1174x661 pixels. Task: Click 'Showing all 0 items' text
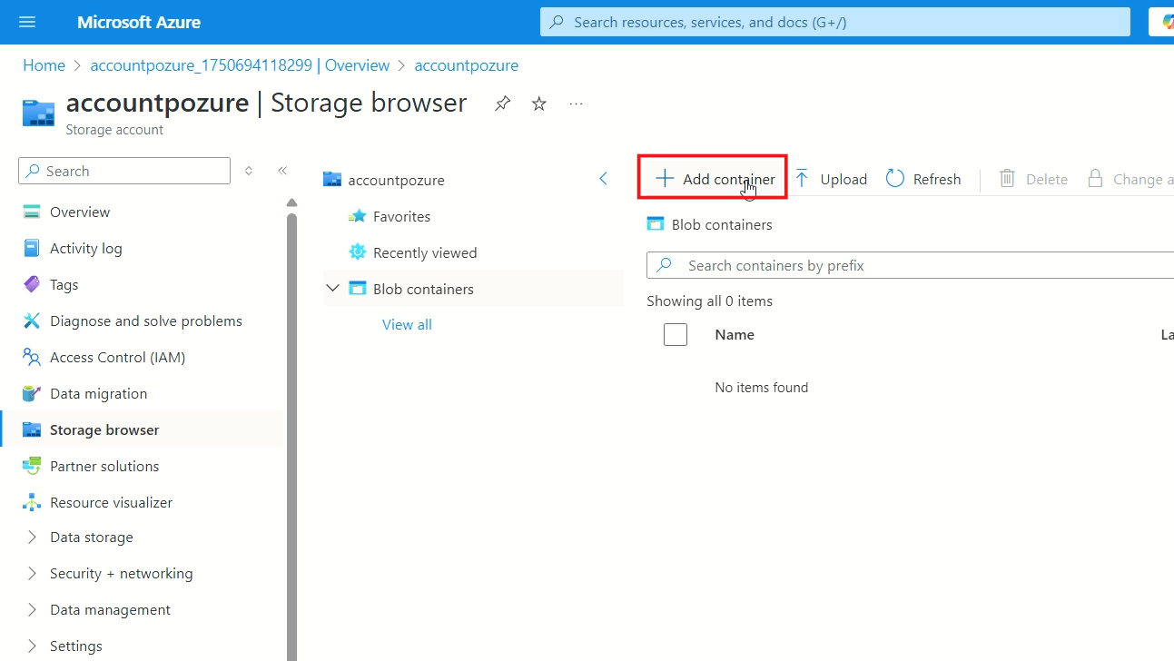pyautogui.click(x=710, y=301)
